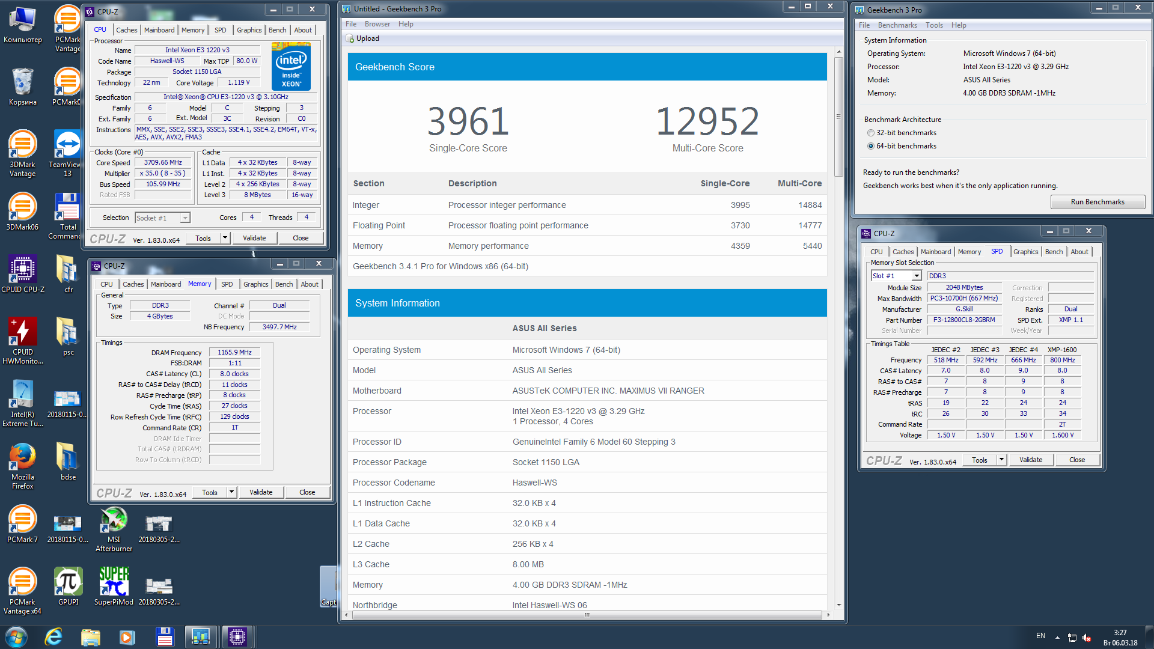The image size is (1154, 649).
Task: Switch to Mainboard tab in top-left CPU-Z
Action: pos(159,30)
